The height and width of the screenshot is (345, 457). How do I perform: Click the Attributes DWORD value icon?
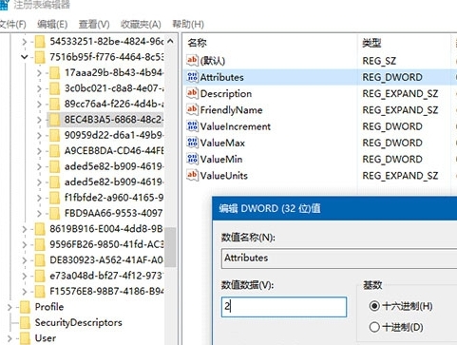pos(192,77)
